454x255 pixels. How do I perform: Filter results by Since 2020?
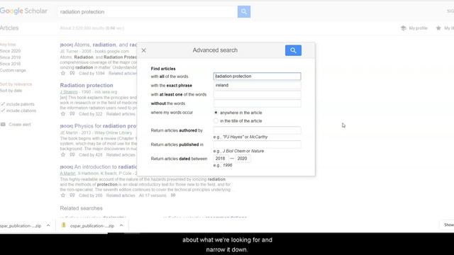[10, 51]
